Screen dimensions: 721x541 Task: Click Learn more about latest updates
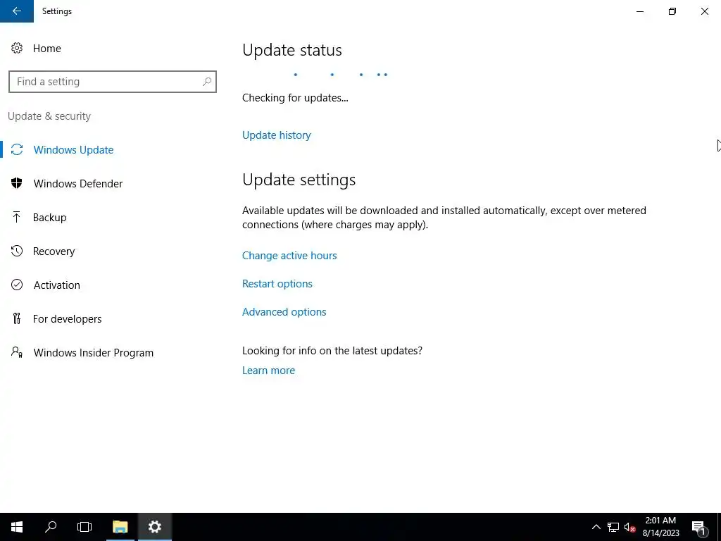tap(268, 370)
